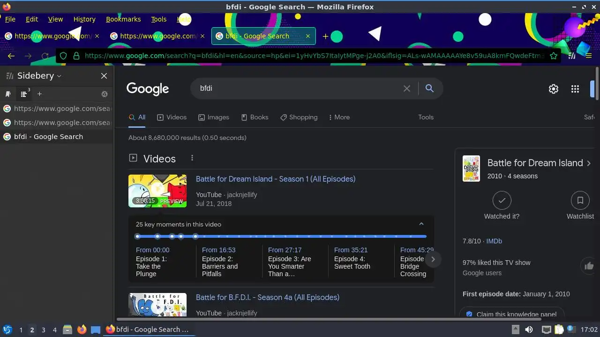The height and width of the screenshot is (337, 600).
Task: Expand the More search filters
Action: point(339,117)
